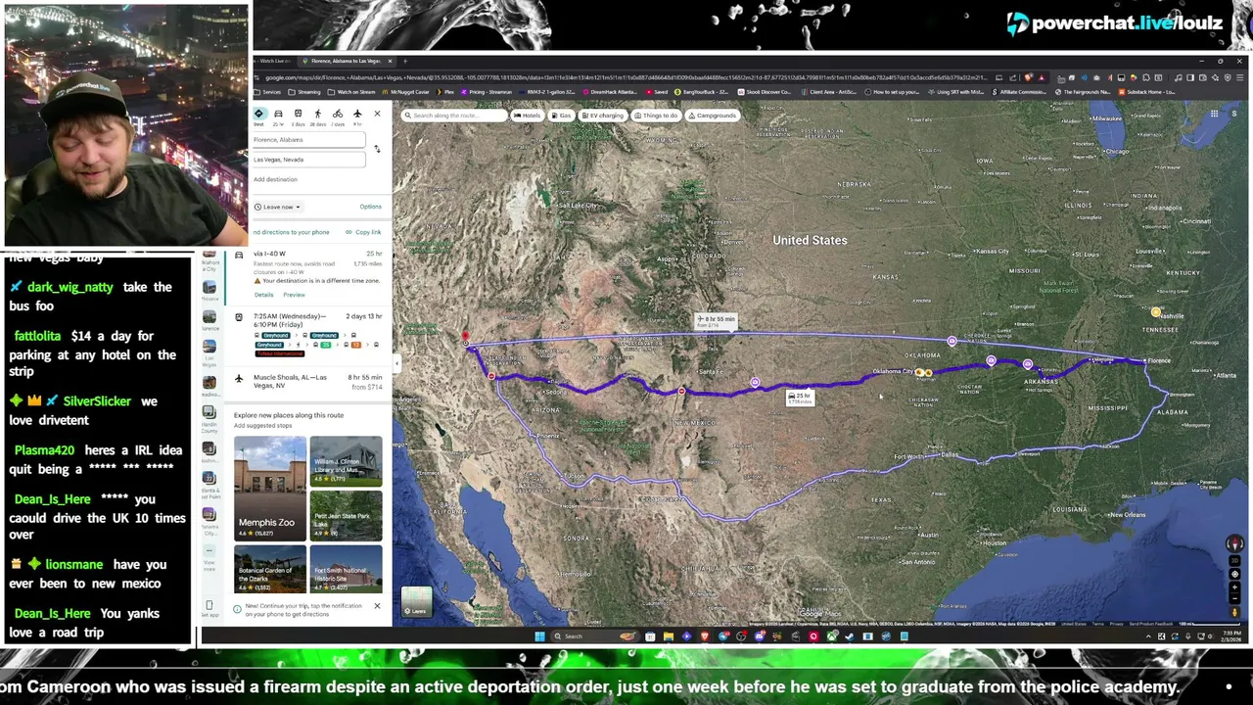Screen dimensions: 1253x705
Task: Select the Muscle Shoals to Las Vegas flight
Action: tap(308, 382)
